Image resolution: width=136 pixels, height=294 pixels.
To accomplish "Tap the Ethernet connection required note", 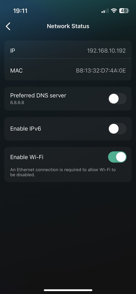I will pyautogui.click(x=63, y=172).
